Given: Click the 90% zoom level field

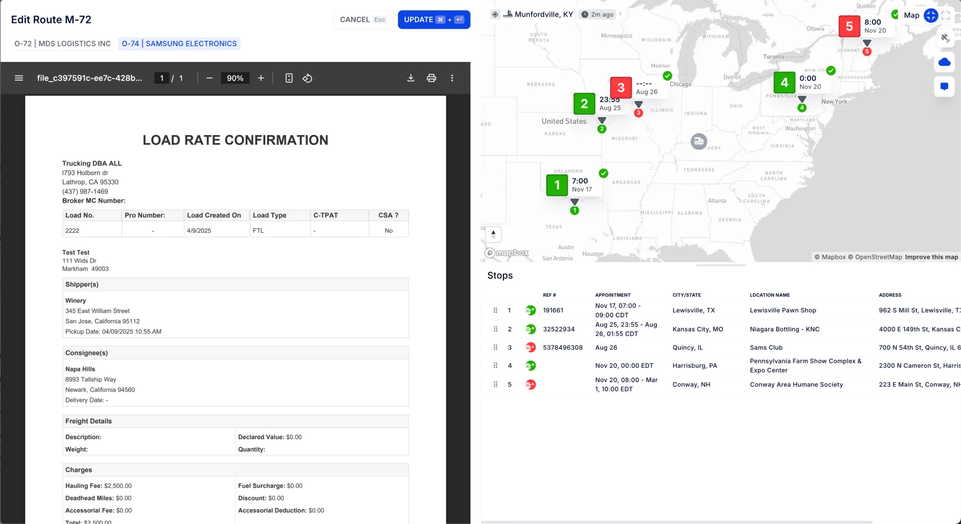Looking at the screenshot, I should 235,78.
